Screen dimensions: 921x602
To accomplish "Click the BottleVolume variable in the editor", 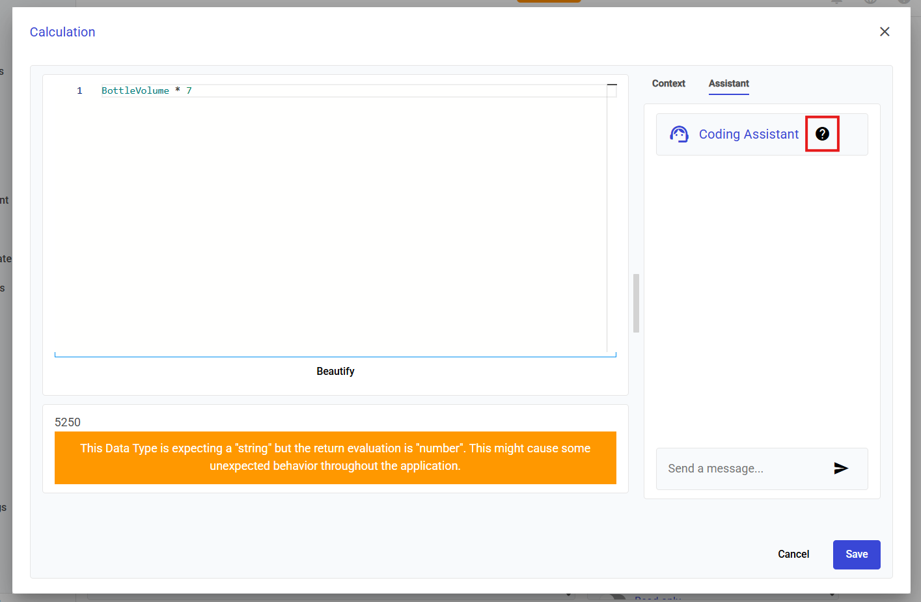I will tap(135, 90).
